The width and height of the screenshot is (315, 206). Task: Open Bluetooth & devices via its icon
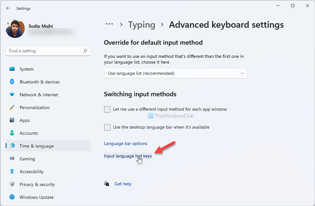[x=12, y=82]
